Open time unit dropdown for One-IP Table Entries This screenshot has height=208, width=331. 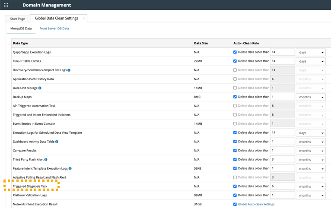click(310, 61)
